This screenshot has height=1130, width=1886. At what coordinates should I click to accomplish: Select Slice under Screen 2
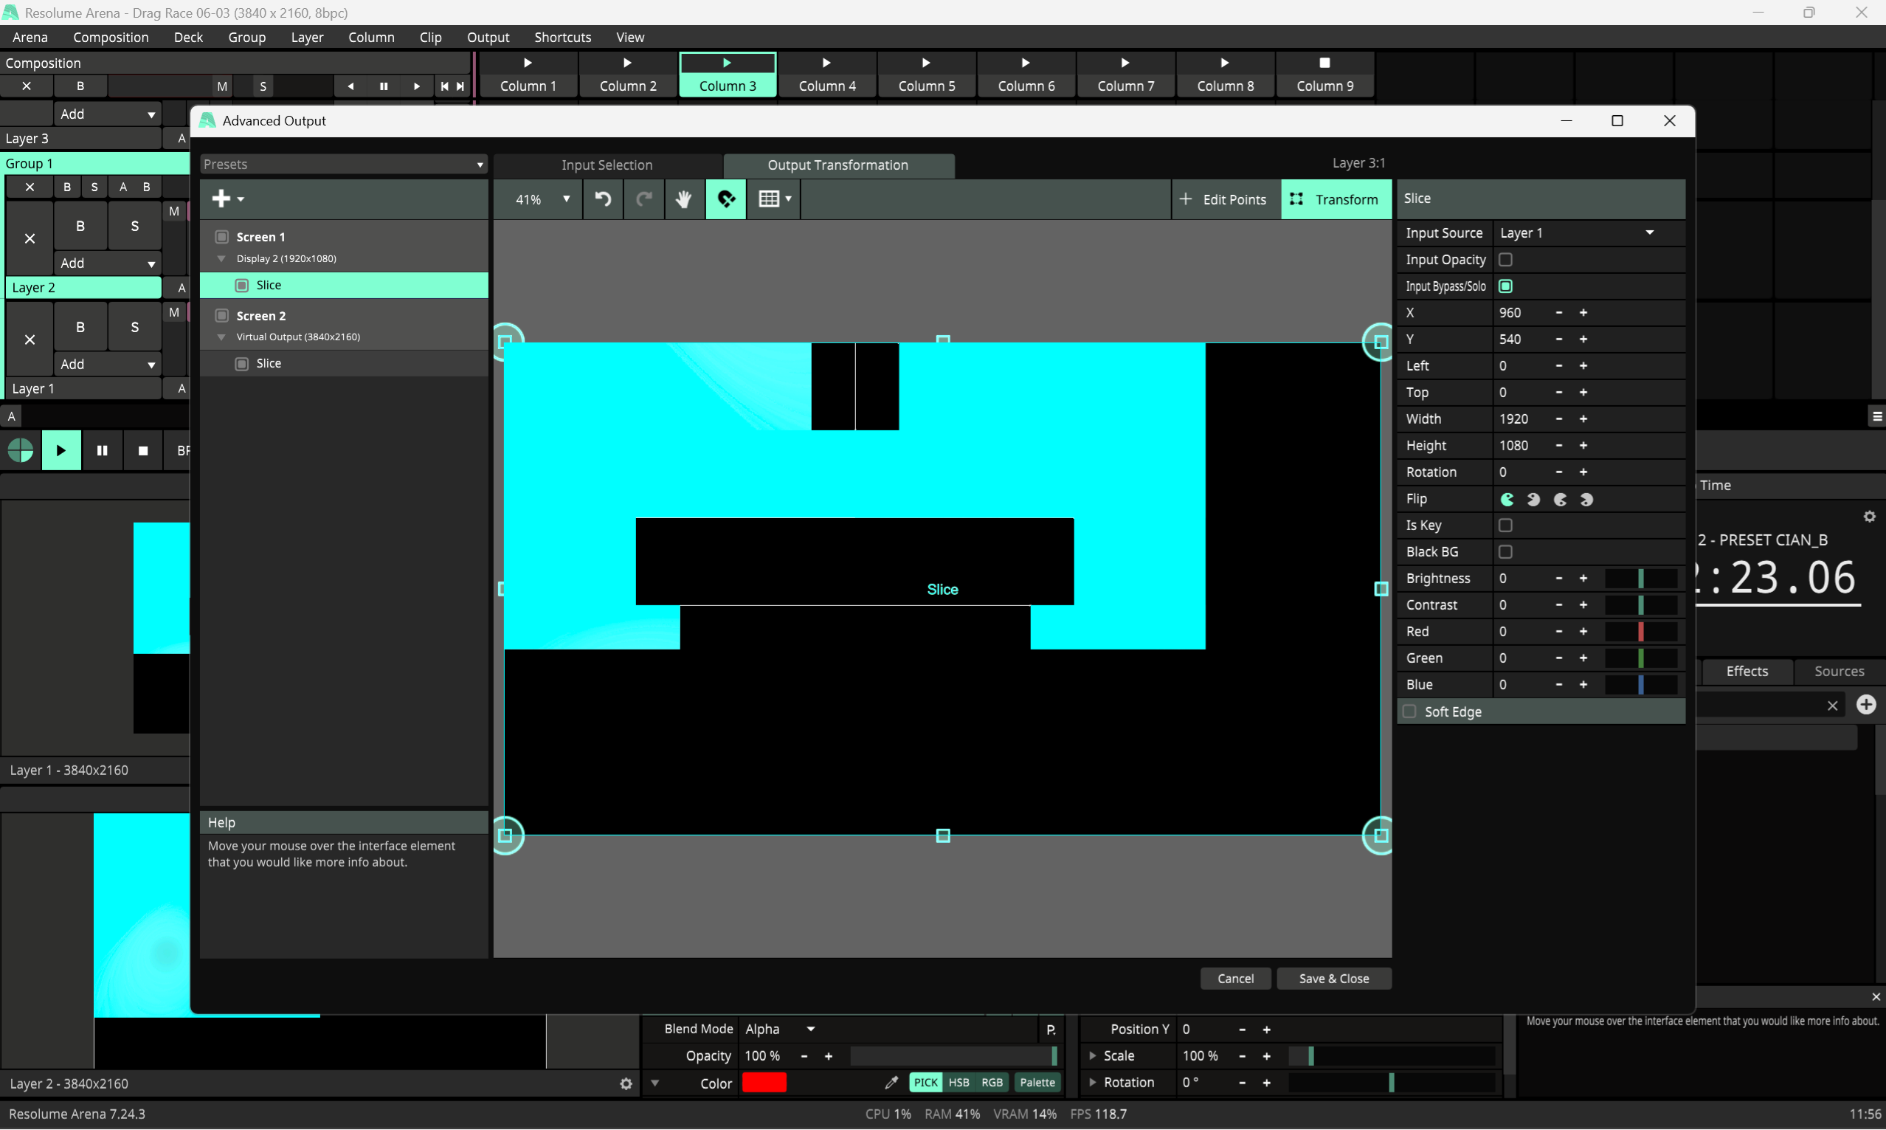[x=269, y=363]
